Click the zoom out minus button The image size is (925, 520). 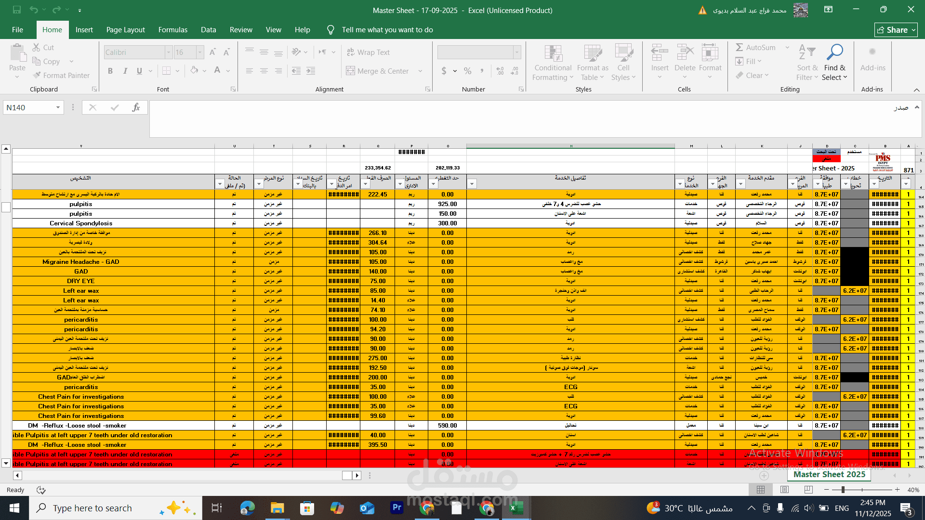pos(827,490)
